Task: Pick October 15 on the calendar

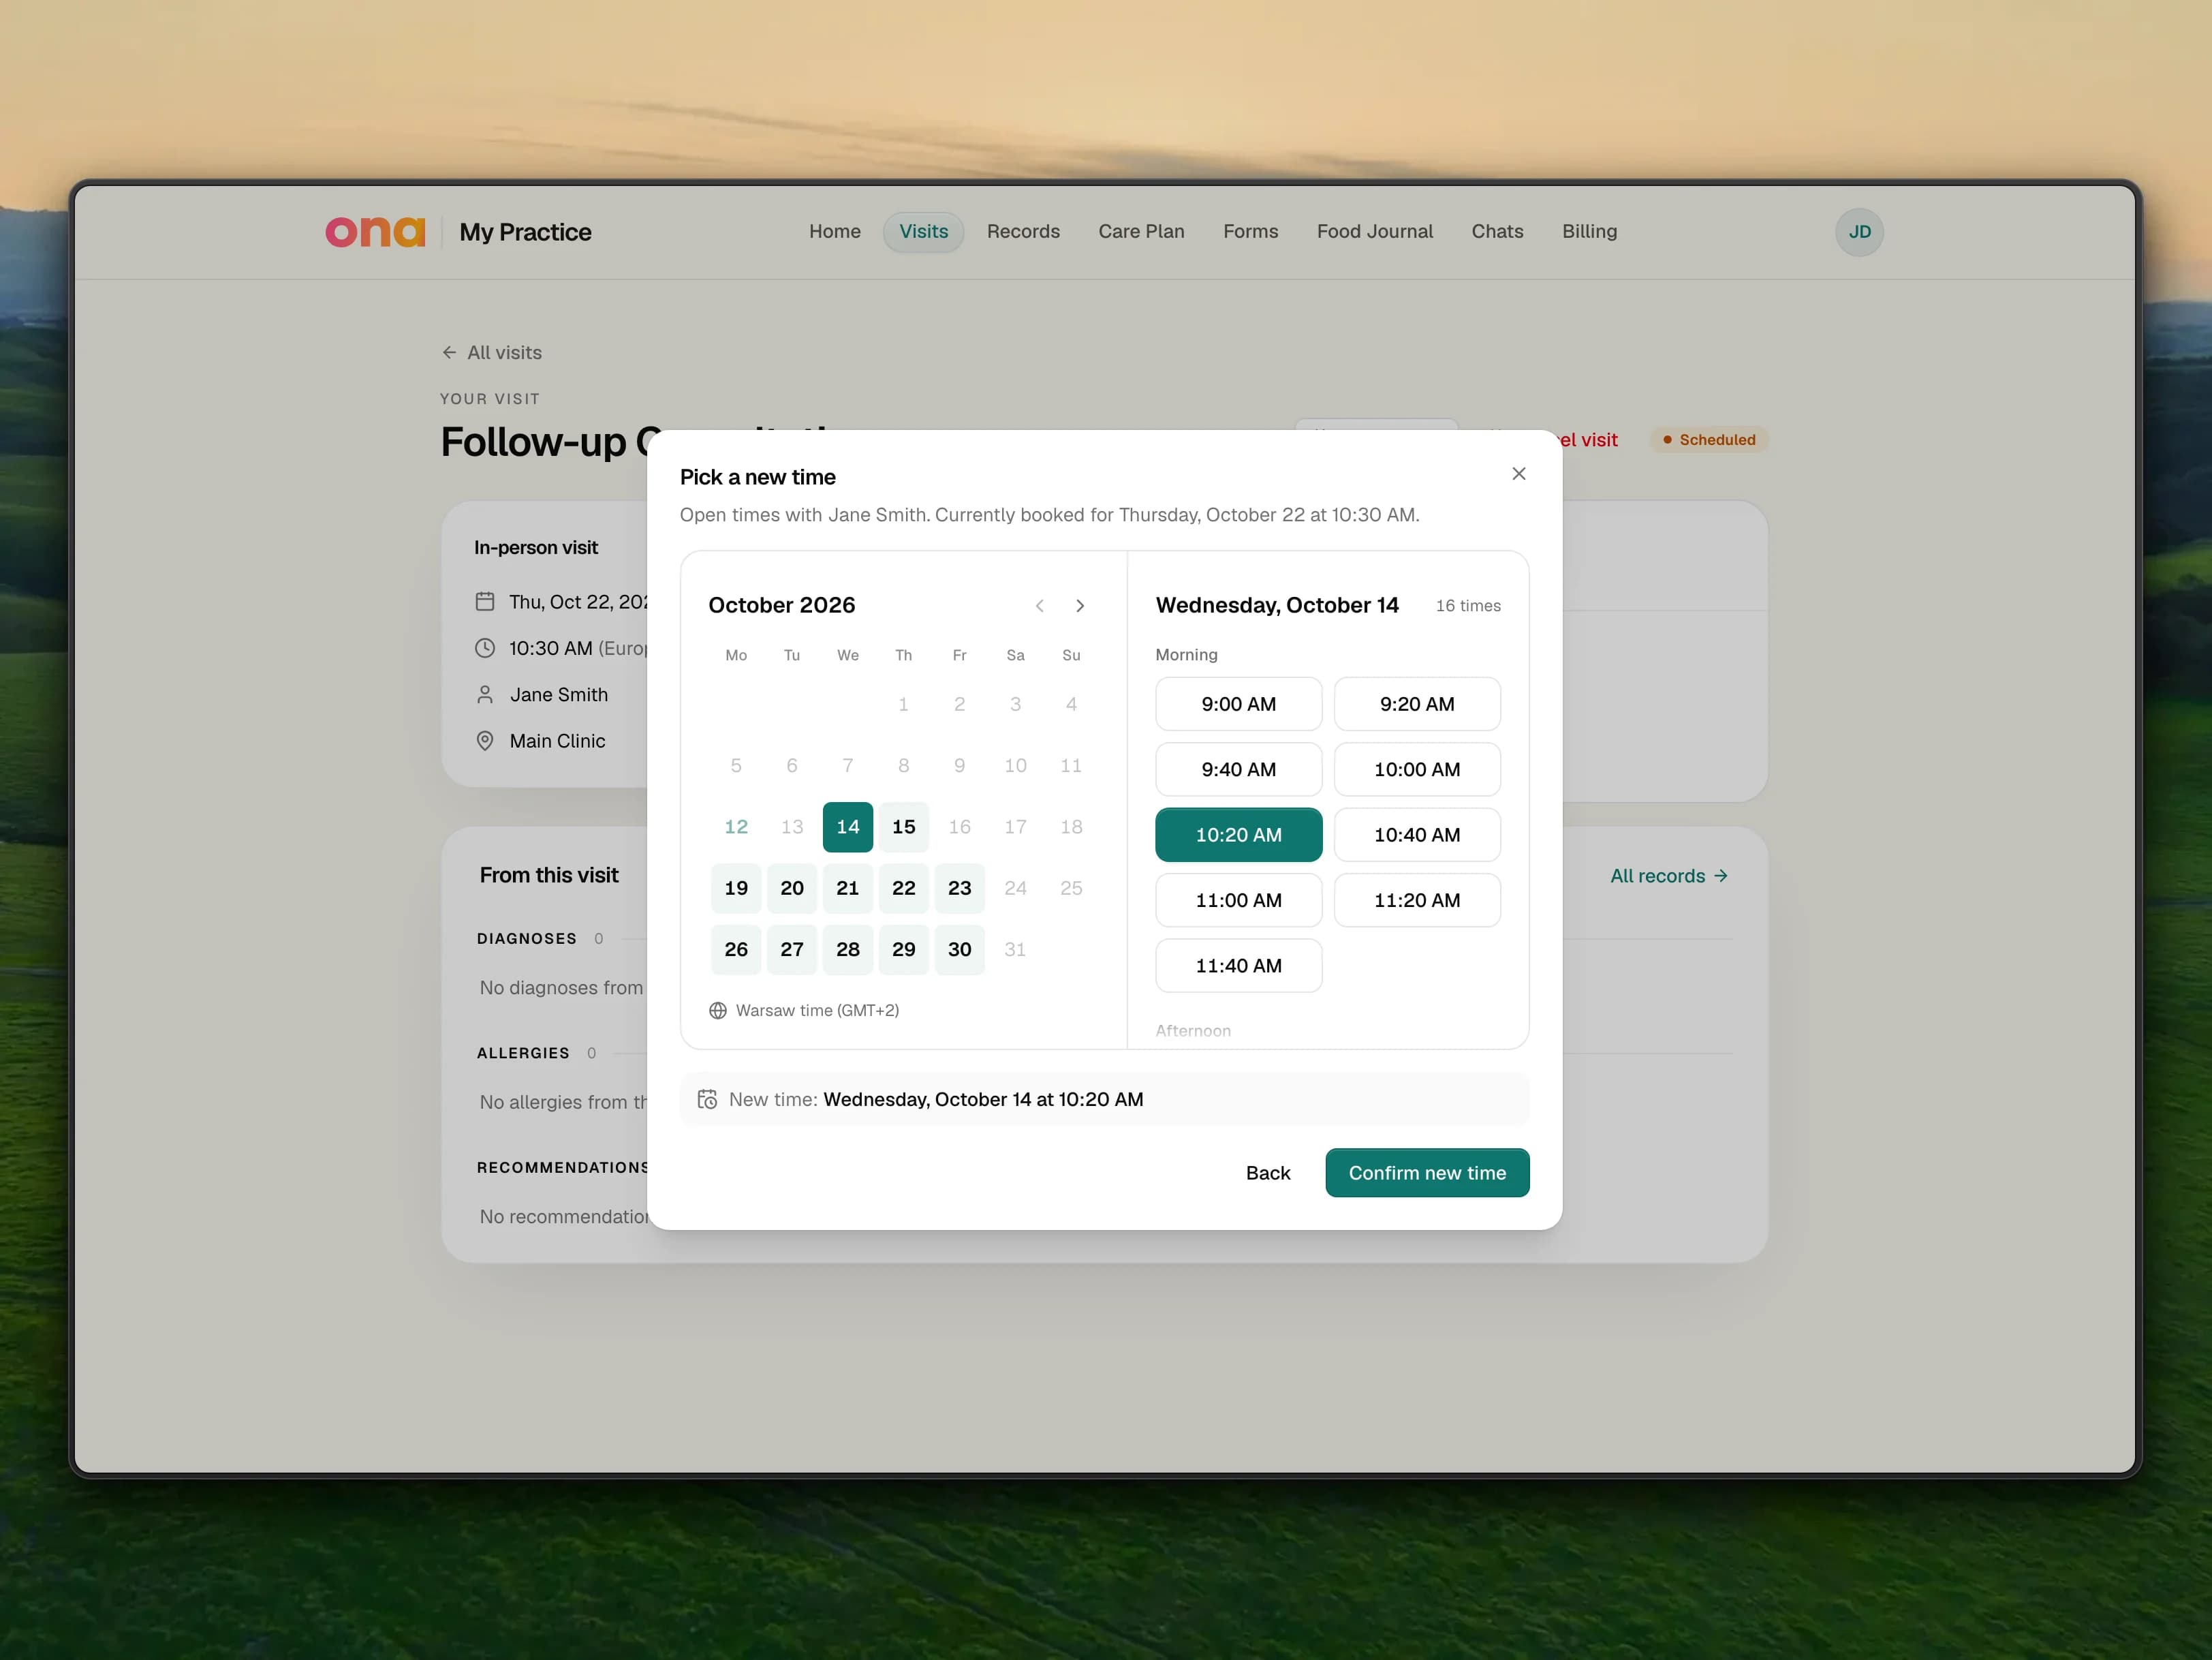Action: 903,827
